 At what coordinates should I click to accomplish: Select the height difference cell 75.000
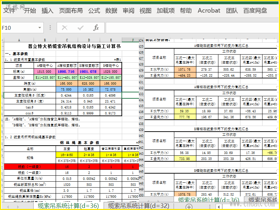(x=67, y=89)
